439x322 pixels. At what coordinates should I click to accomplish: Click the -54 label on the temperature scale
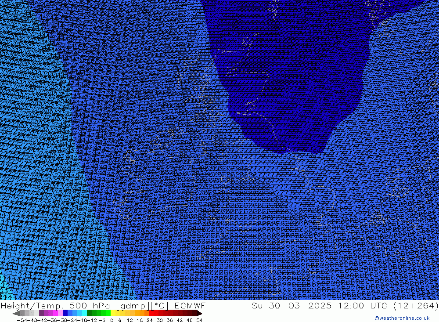[20, 320]
